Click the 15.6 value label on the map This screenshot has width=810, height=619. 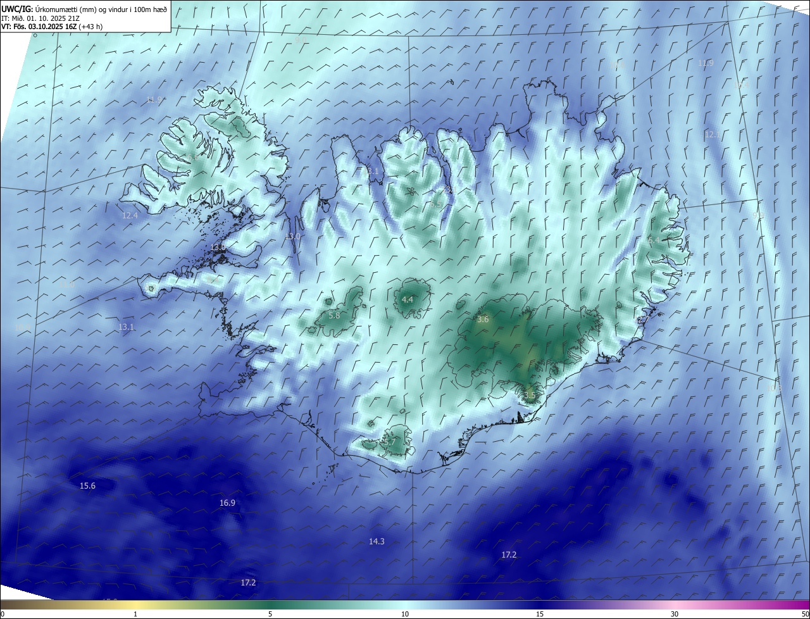(87, 485)
